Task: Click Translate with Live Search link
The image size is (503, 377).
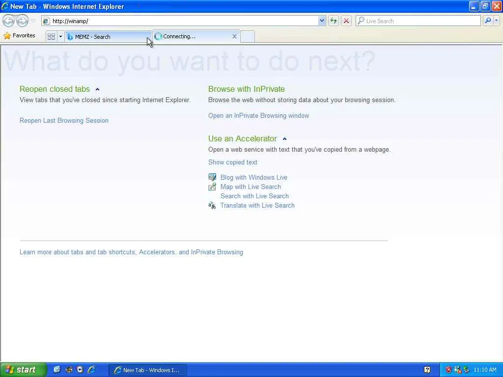Action: [x=257, y=206]
